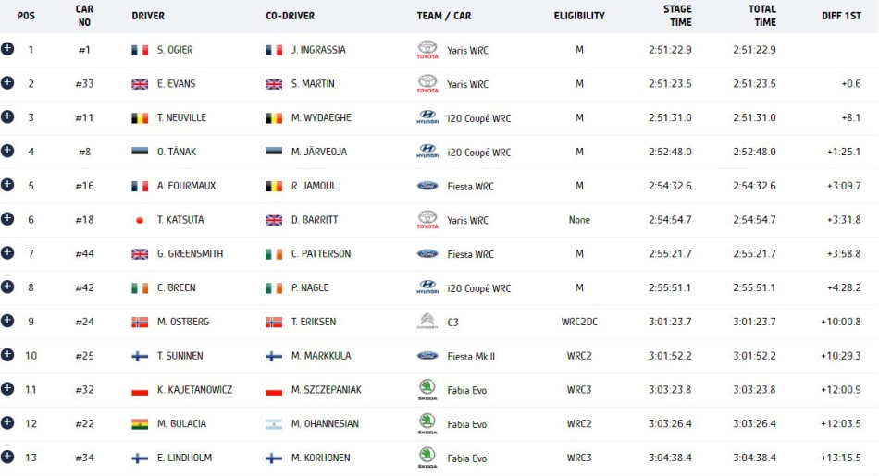Click the Argentine flag beside M. Ohannesian

click(274, 424)
